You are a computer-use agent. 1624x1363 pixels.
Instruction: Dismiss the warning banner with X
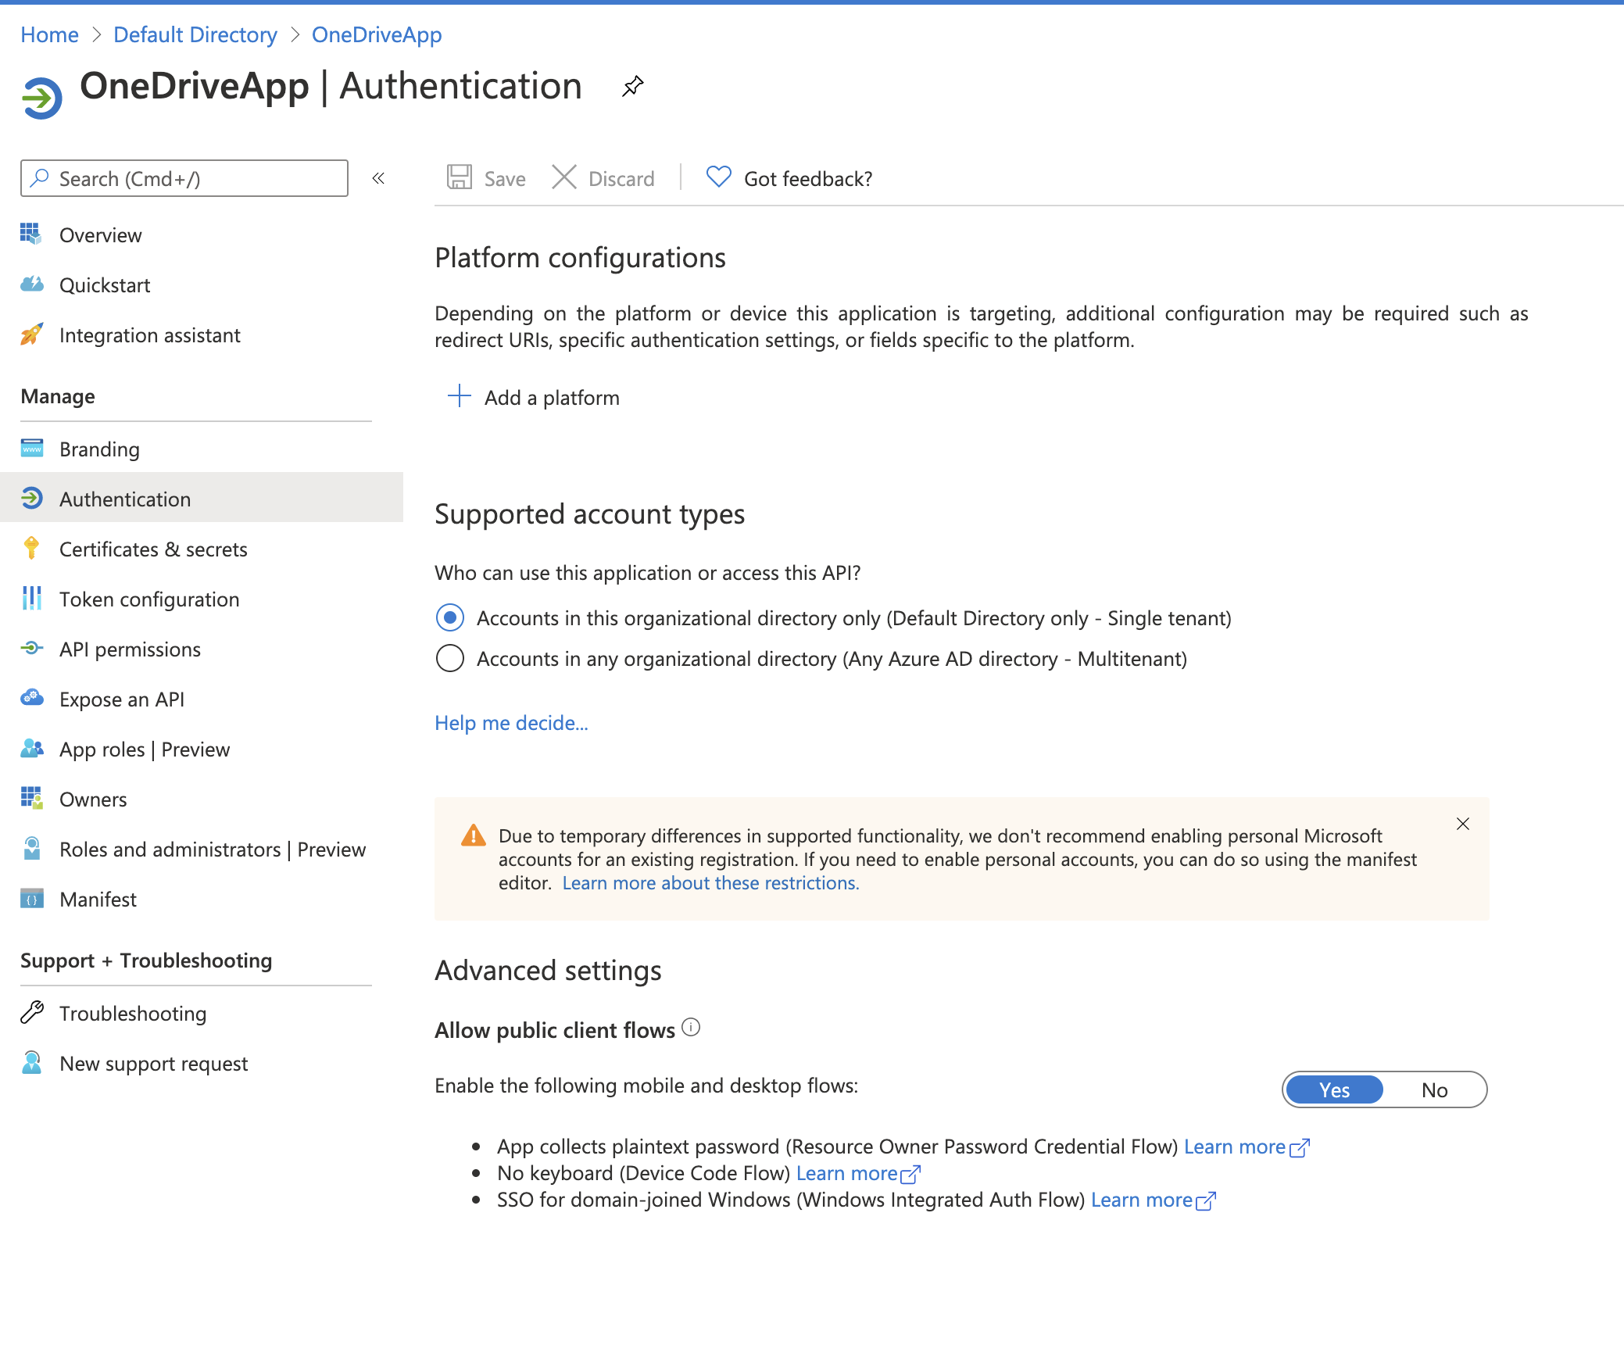1463,824
